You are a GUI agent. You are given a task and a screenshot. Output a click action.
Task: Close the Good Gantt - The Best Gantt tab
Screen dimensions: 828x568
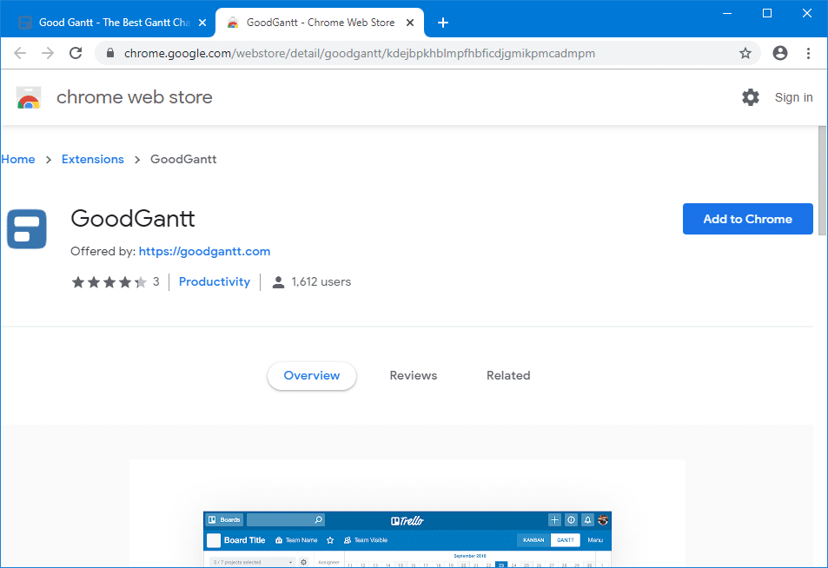(202, 23)
